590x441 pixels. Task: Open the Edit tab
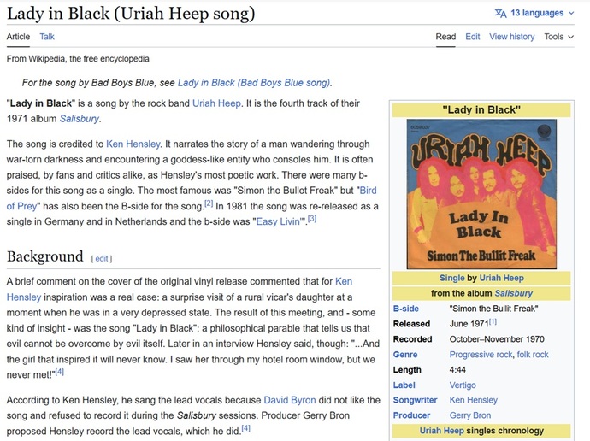coord(473,37)
